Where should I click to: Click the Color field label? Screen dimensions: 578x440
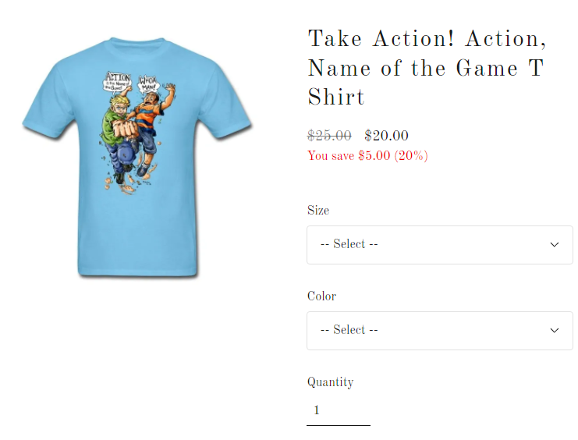point(322,296)
